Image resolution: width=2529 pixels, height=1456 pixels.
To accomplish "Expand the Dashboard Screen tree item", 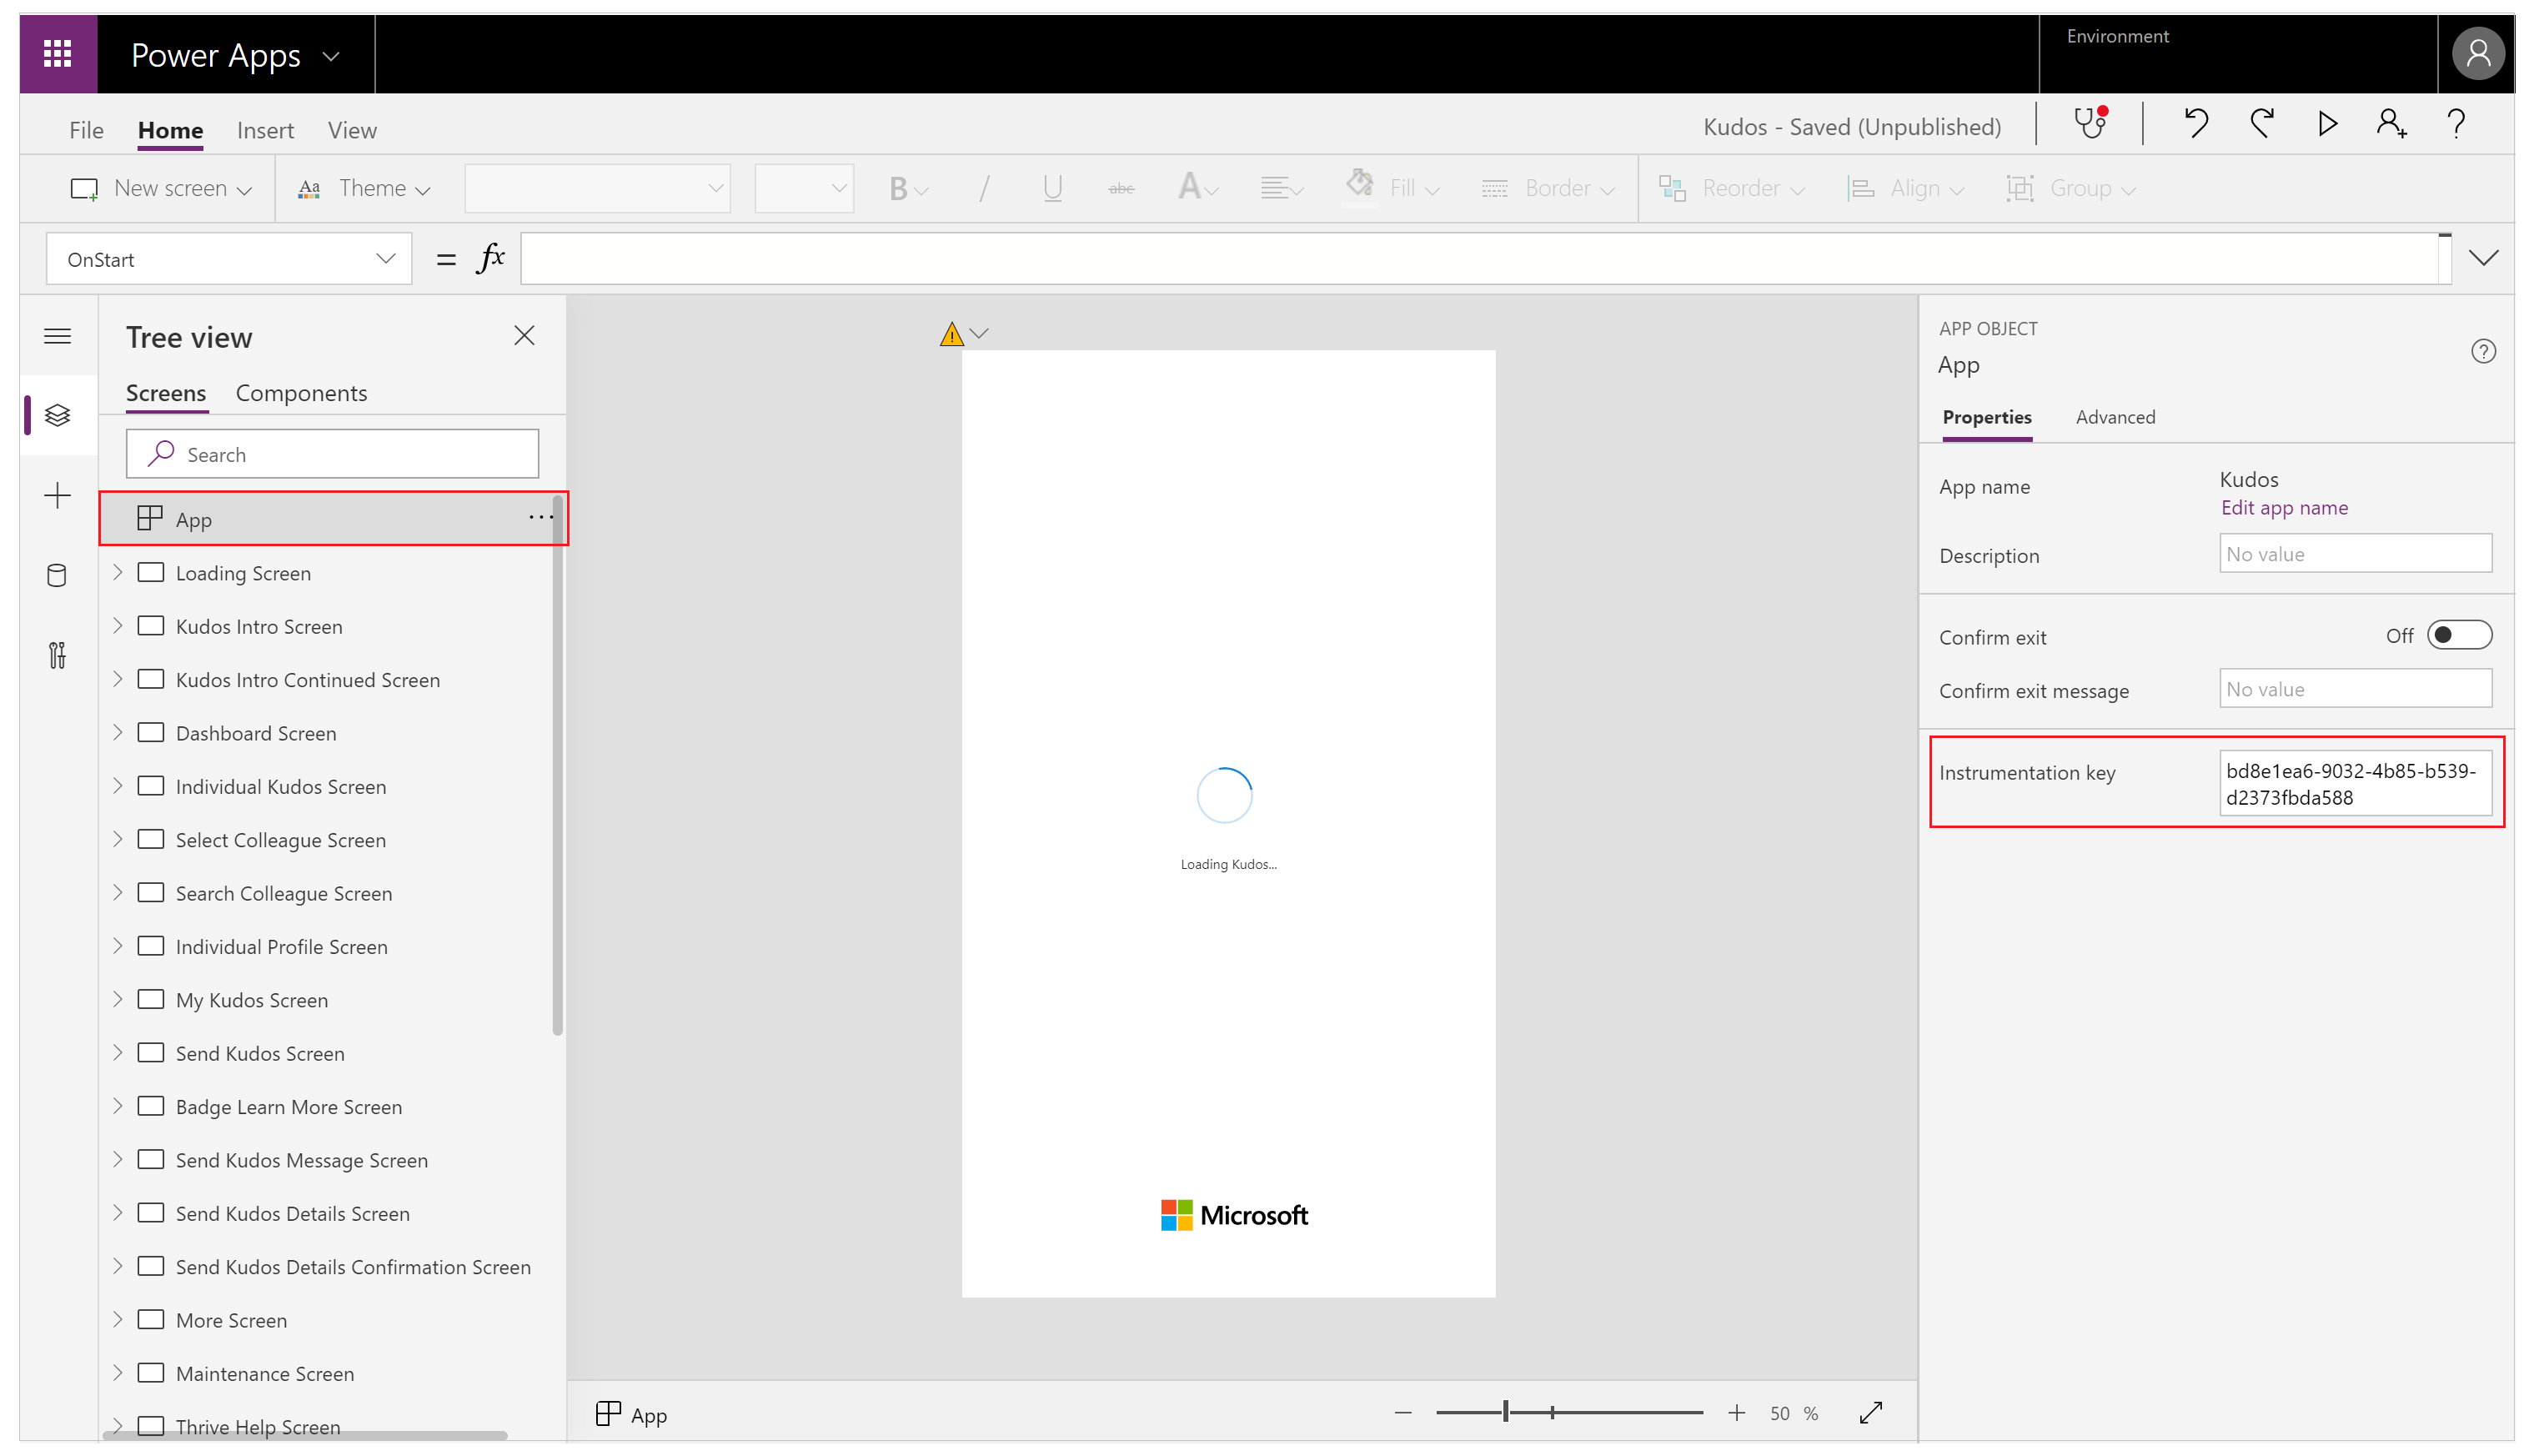I will tap(118, 731).
